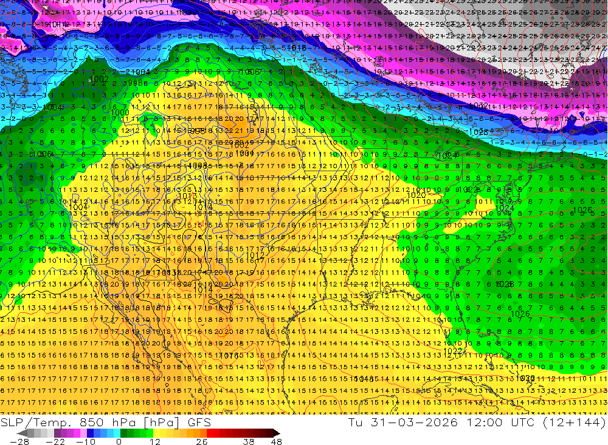Click the dark right arrow cap of the color scale
608x445 pixels.
pyautogui.click(x=277, y=433)
